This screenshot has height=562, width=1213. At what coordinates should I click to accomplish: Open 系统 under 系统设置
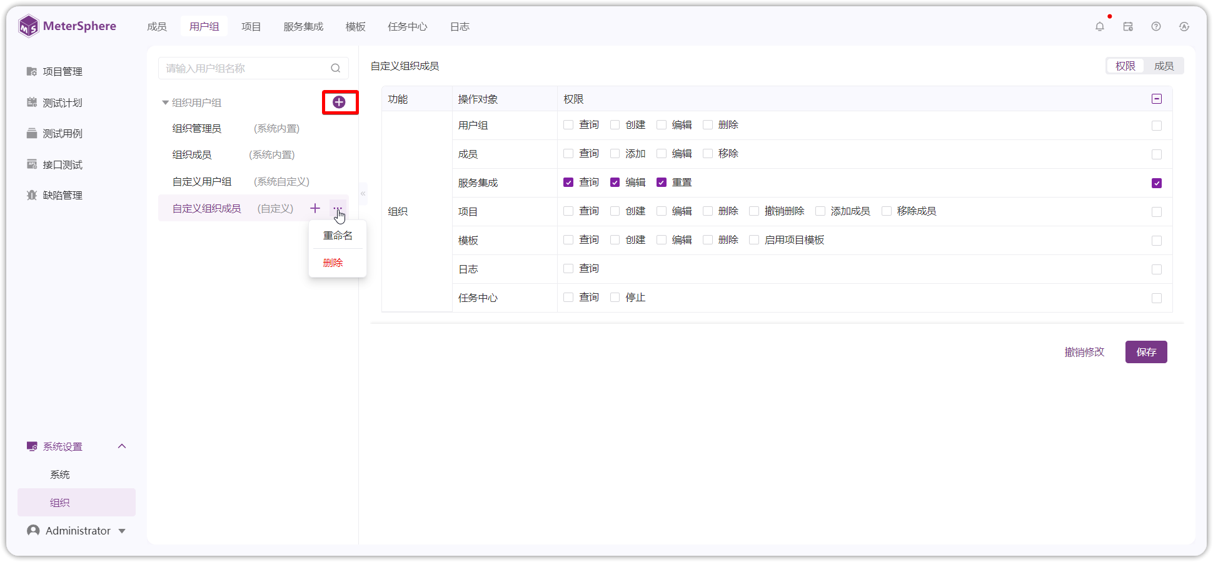(60, 474)
